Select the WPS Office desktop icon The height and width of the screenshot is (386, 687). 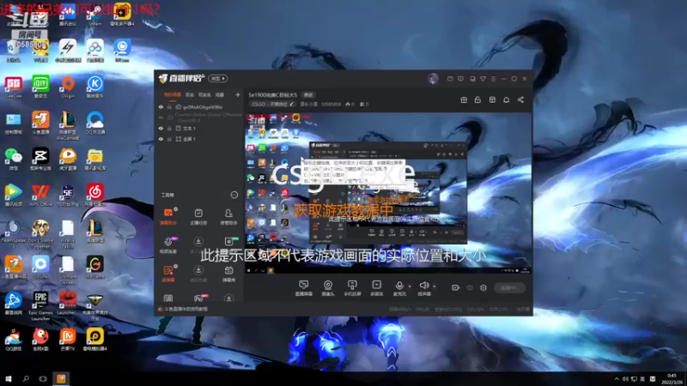[40, 196]
